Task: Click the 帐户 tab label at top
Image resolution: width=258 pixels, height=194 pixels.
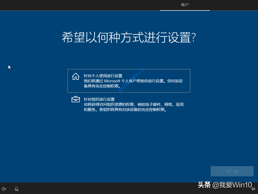Action: (x=185, y=5)
